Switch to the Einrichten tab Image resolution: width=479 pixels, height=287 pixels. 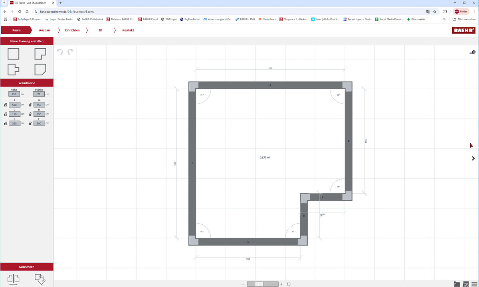73,30
